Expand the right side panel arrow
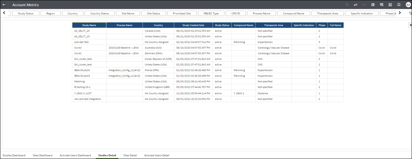This screenshot has height=159, width=412. coord(410,25)
